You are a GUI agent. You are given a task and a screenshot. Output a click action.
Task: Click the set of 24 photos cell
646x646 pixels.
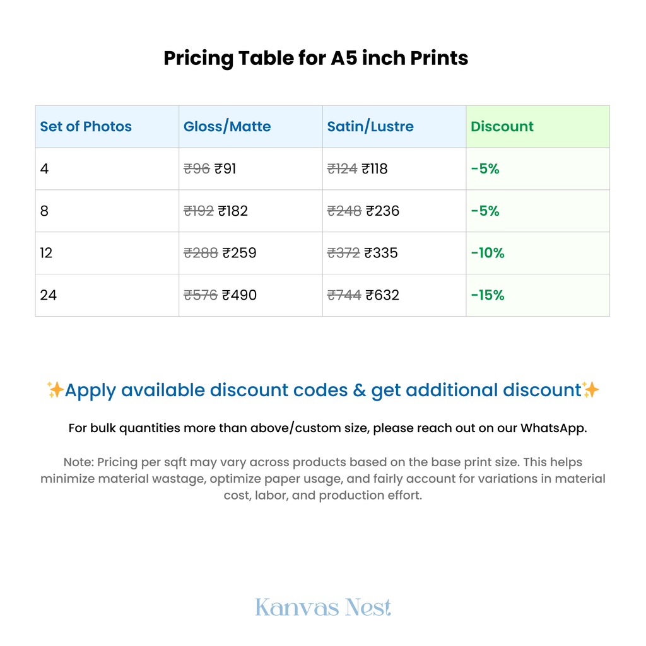click(107, 295)
